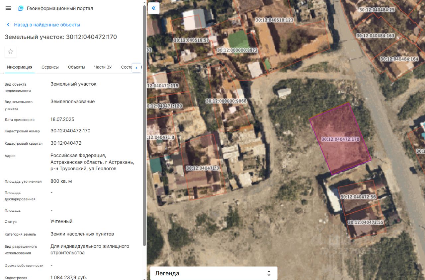Screen dimensions: 425x280
Task: Click map parcel label 30:12:040471:120
Action: [165, 106]
